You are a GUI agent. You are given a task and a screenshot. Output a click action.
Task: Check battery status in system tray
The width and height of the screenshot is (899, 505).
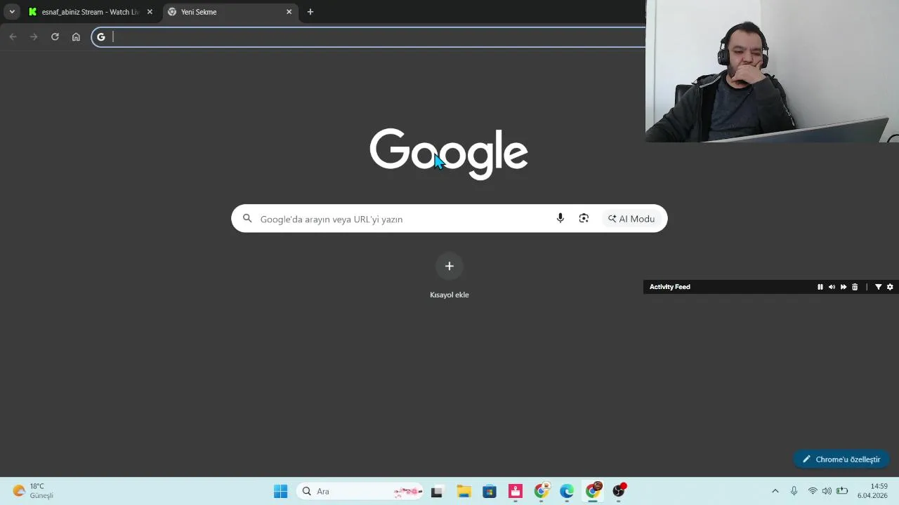842,491
